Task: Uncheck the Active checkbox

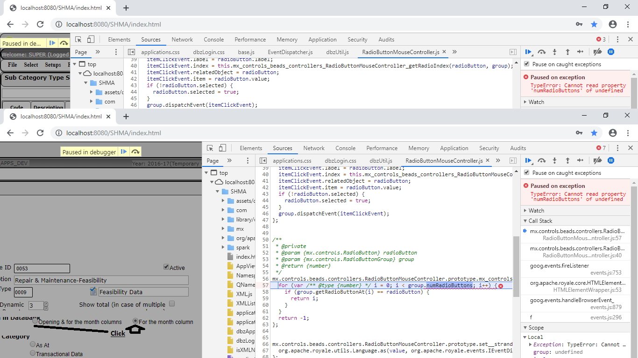Action: (x=166, y=267)
